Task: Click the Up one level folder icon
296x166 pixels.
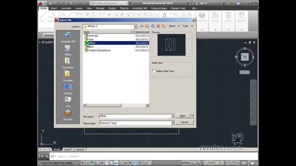Action: click(147, 26)
